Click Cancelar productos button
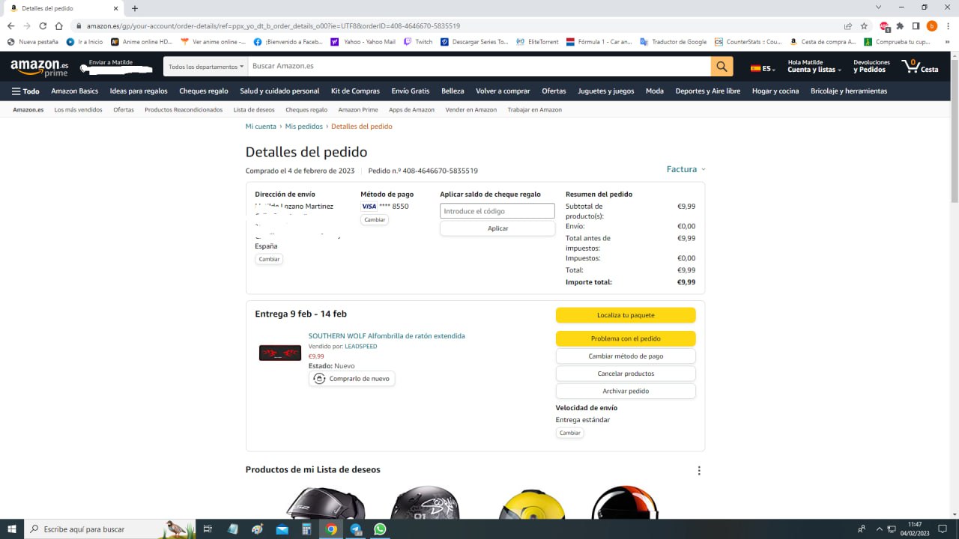Image resolution: width=959 pixels, height=539 pixels. [626, 374]
